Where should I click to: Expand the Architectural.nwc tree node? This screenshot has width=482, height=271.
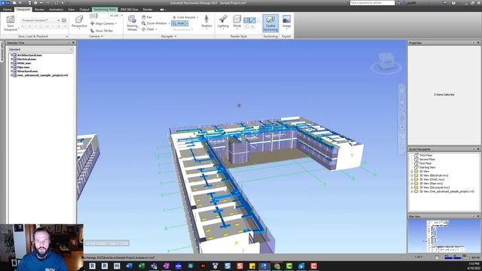tap(12, 55)
